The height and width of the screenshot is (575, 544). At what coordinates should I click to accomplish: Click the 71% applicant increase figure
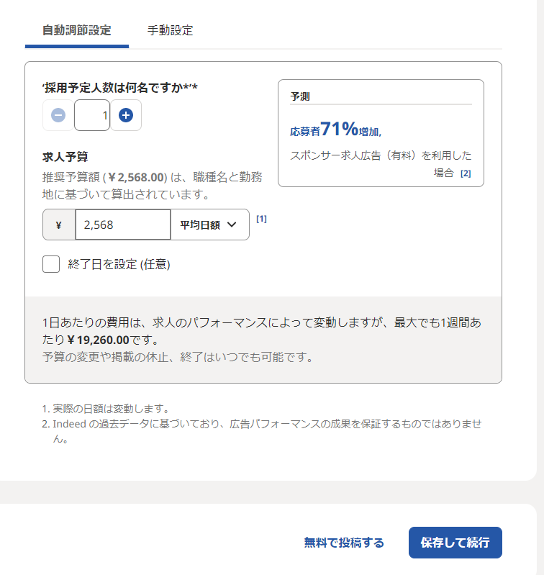tap(339, 129)
